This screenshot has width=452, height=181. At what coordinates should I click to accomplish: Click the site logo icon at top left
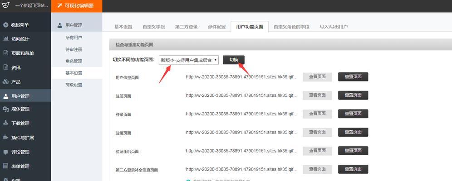[6, 5]
